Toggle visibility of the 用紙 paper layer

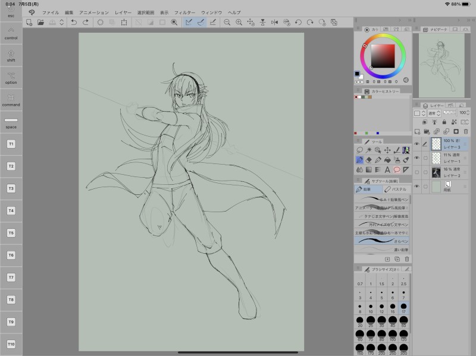click(416, 187)
